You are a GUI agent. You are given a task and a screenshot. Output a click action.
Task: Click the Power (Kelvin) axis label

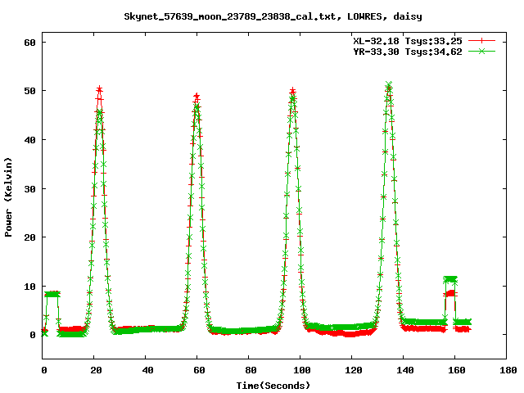point(8,197)
